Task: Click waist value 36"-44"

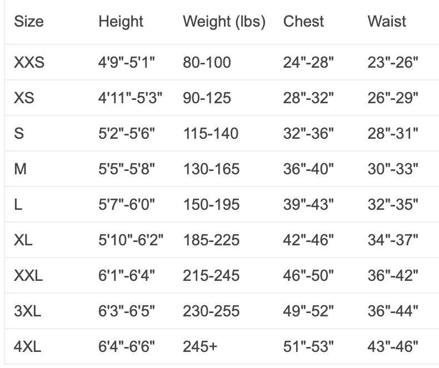Action: pyautogui.click(x=393, y=311)
